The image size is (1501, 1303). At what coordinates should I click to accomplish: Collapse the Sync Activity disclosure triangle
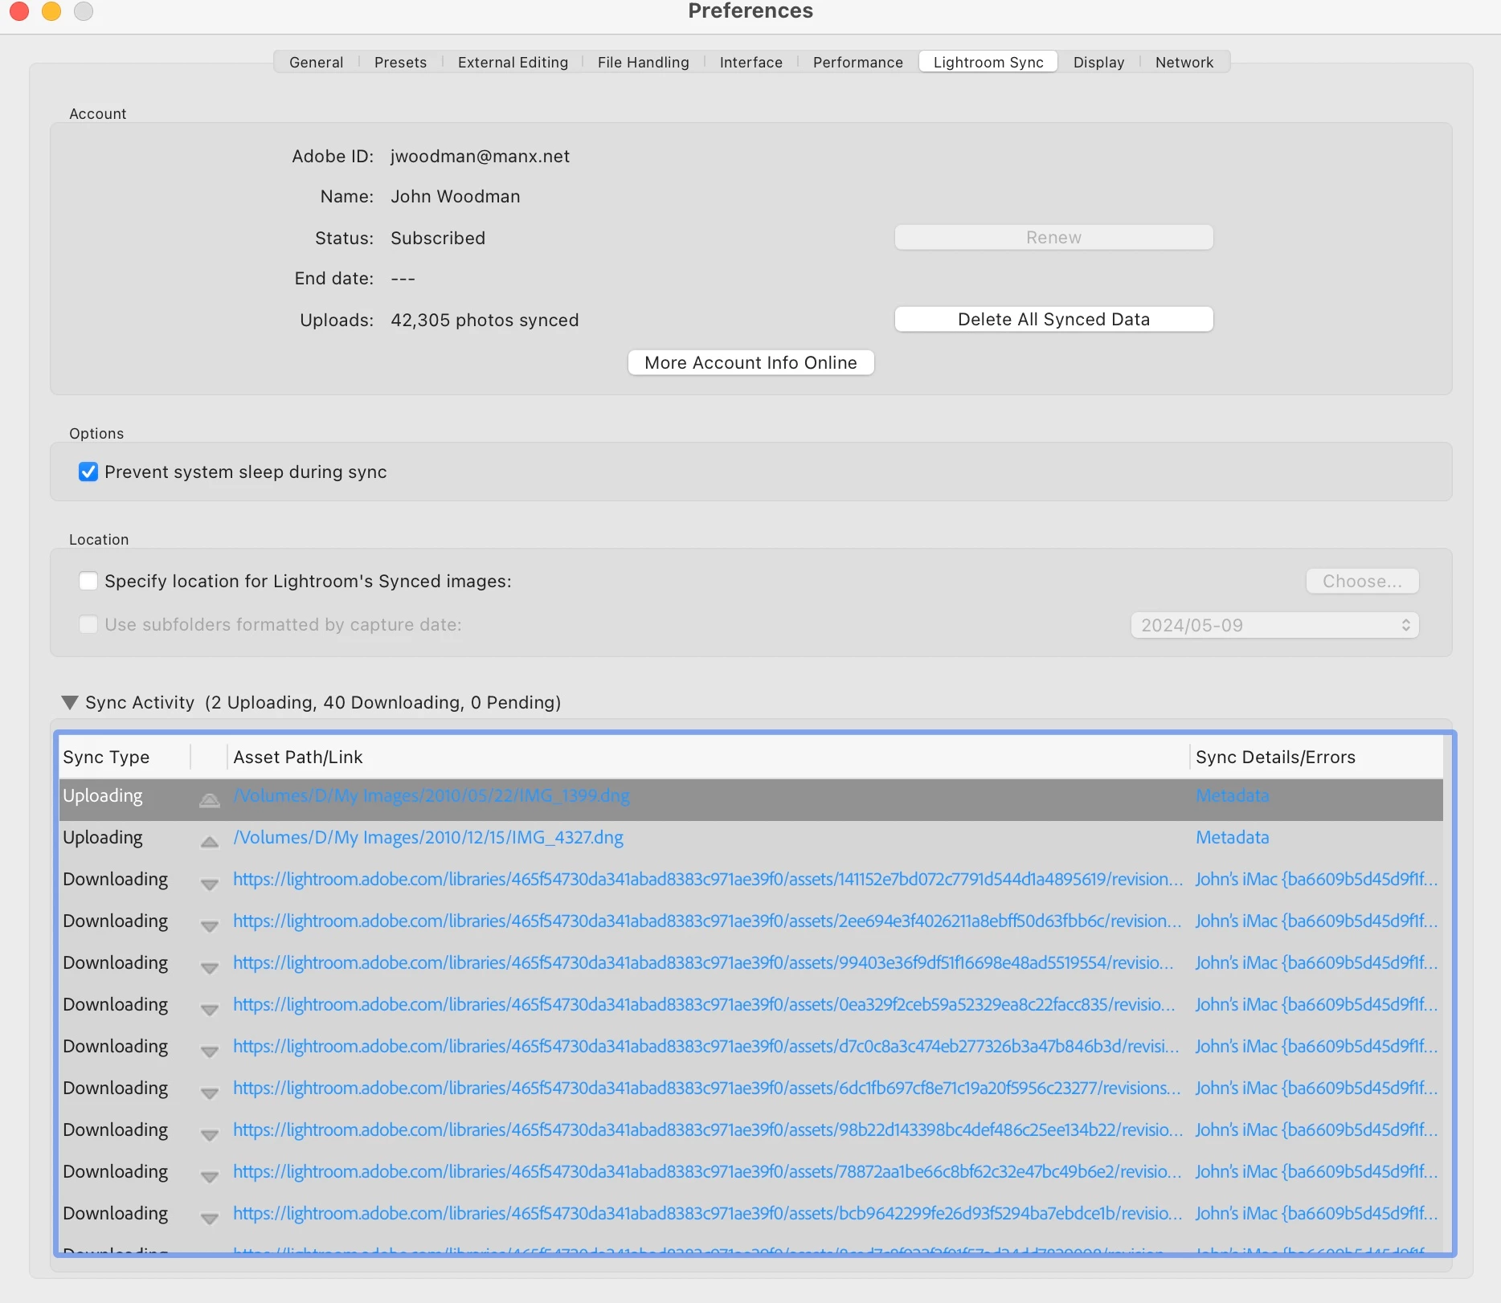[70, 702]
